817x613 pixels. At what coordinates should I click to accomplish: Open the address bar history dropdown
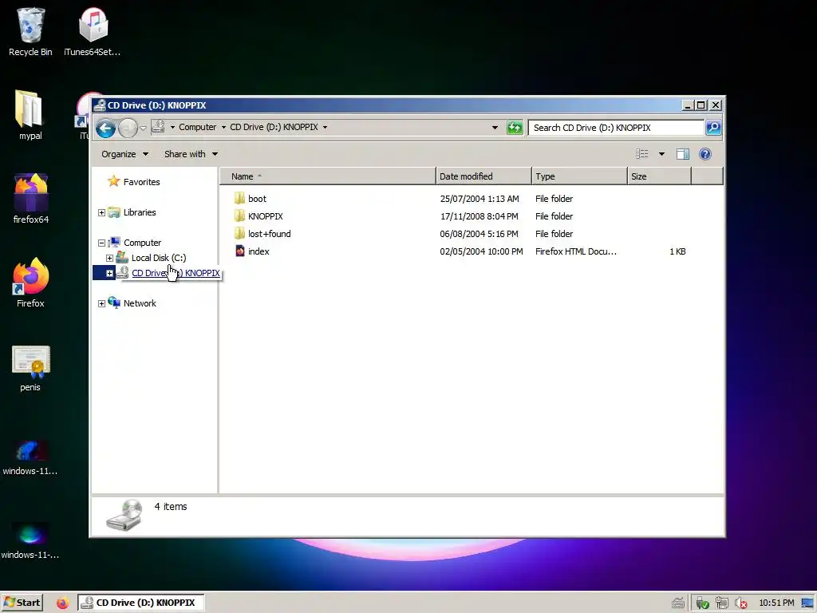495,127
